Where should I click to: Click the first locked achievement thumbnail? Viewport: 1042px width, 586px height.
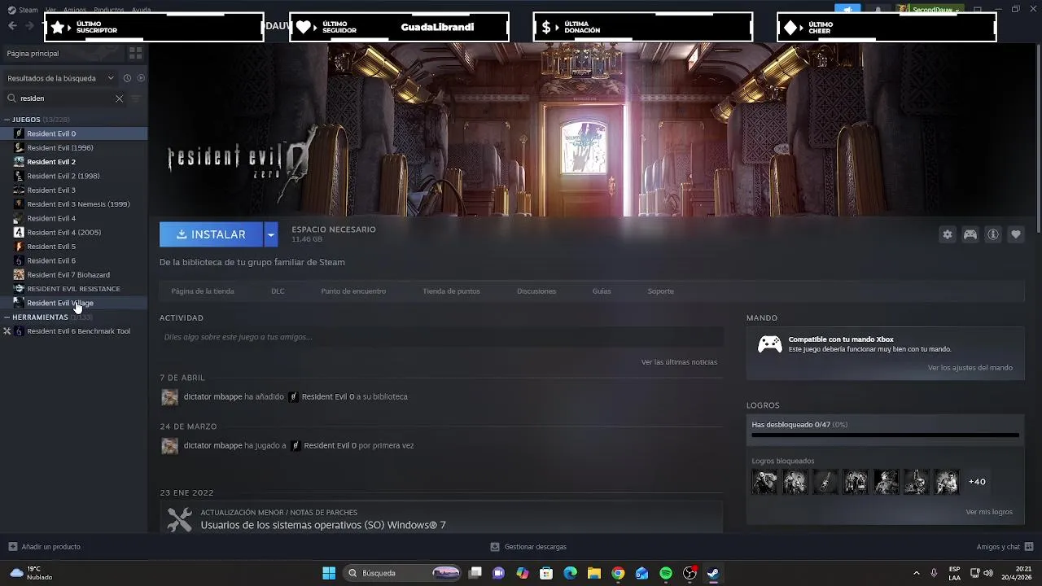[764, 482]
